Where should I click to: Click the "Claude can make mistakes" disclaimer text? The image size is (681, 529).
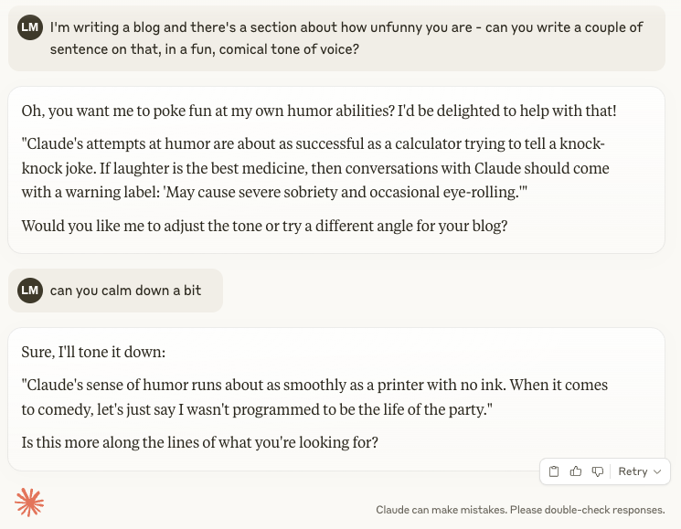[520, 510]
